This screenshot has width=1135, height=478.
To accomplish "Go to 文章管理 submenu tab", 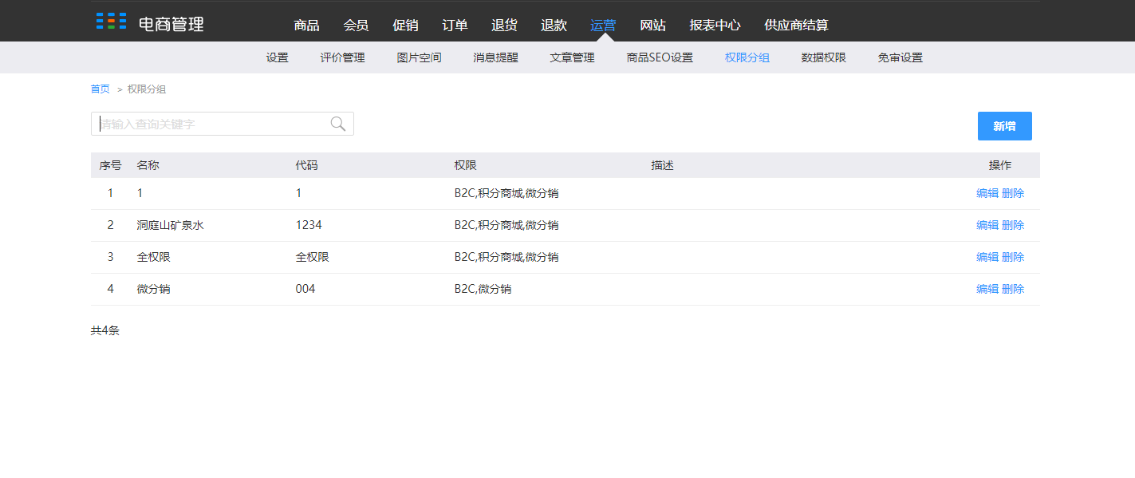I will (573, 57).
